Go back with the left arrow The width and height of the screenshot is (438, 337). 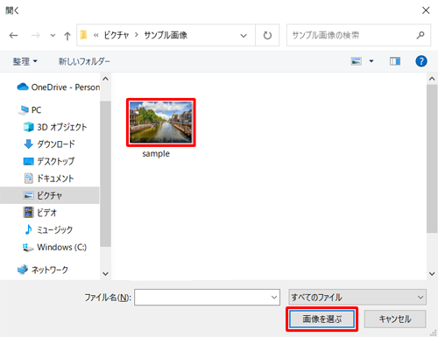13,36
